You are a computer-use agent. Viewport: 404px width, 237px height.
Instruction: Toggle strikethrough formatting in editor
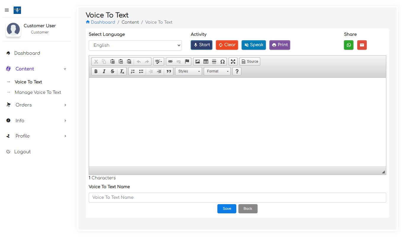[112, 71]
